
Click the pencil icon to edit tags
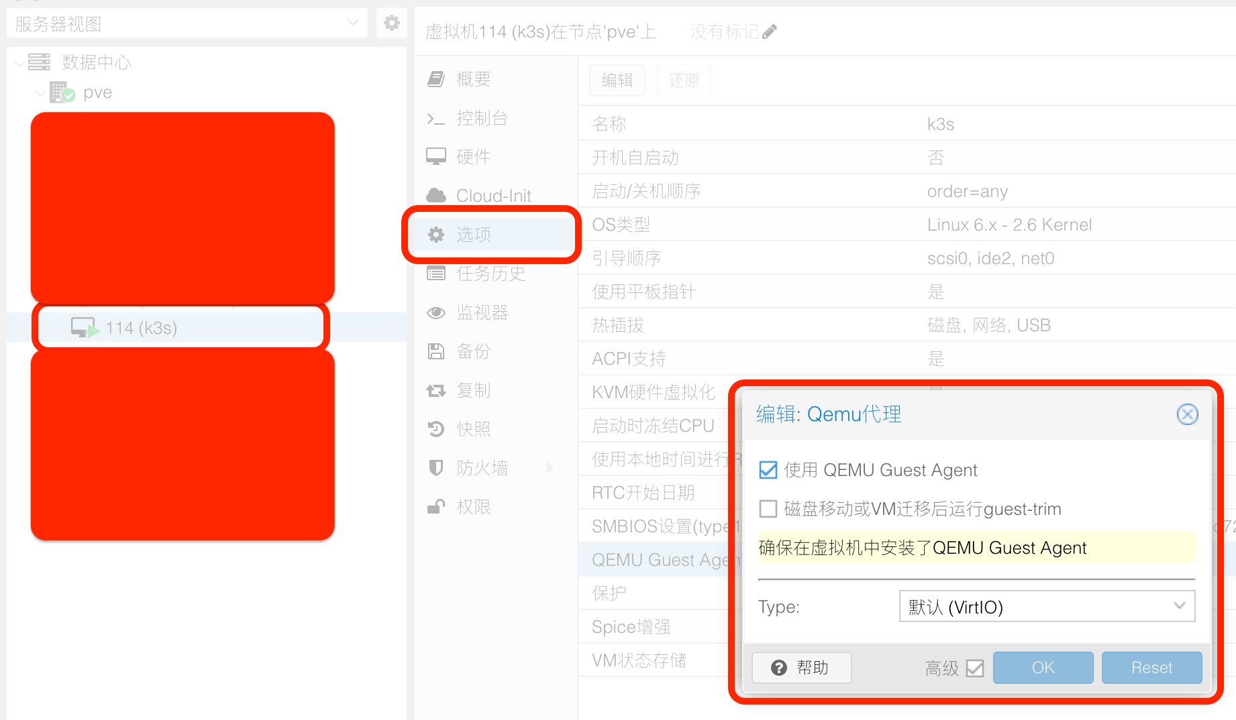tap(770, 32)
